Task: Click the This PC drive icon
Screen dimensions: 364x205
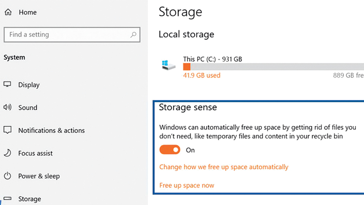Action: (x=168, y=66)
